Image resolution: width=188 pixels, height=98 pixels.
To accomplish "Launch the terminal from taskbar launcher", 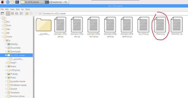I will (17, 2).
